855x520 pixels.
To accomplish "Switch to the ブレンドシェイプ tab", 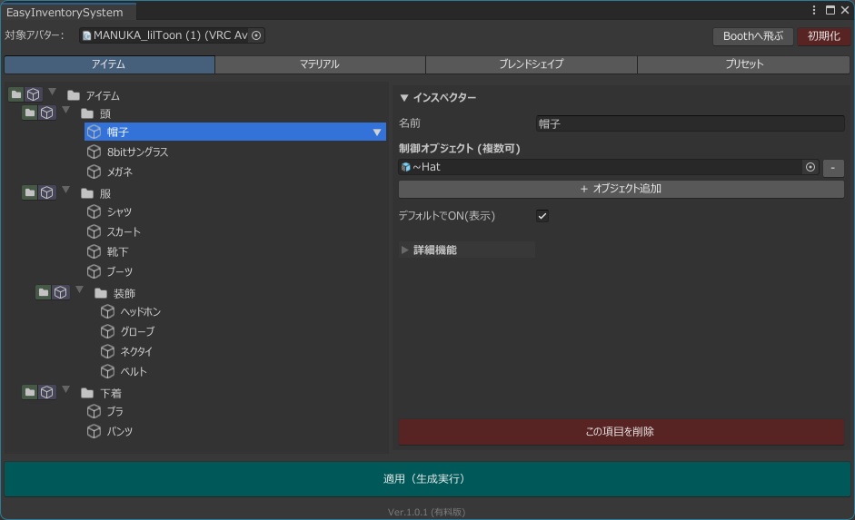I will pyautogui.click(x=532, y=64).
